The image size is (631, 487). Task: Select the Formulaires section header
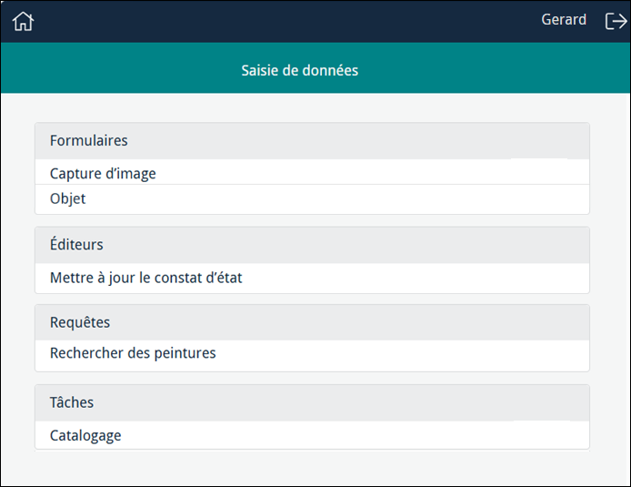coord(312,141)
